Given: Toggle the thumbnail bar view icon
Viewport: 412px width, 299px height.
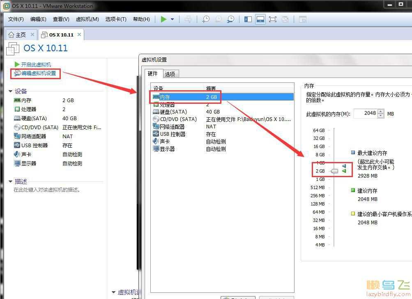Looking at the screenshot, I should (x=260, y=19).
